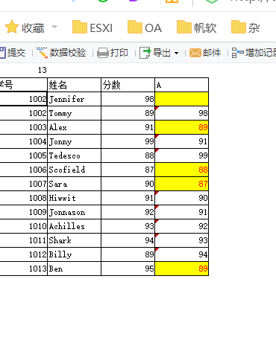Click the yellow cell in Ben's row
This screenshot has width=276, height=337.
click(x=181, y=269)
